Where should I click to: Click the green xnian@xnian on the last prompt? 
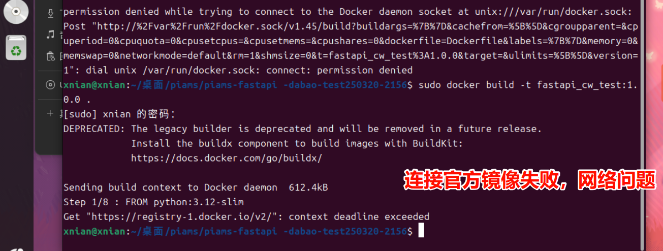click(94, 232)
